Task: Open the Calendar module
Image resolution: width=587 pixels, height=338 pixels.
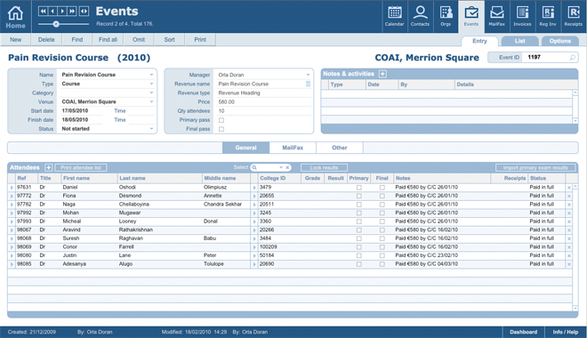Action: click(394, 16)
